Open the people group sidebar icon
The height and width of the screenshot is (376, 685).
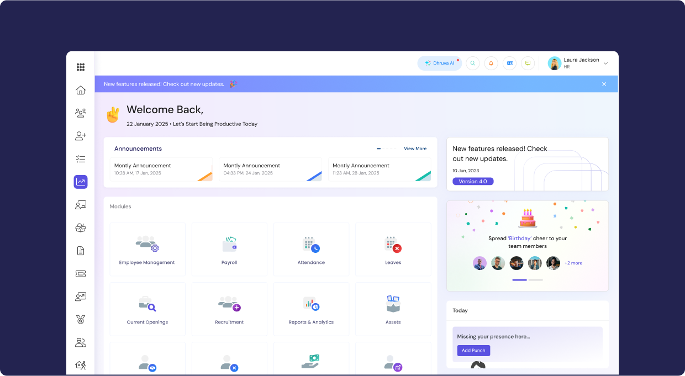81,113
